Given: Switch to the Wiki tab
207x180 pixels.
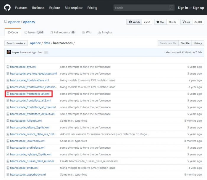Looking at the screenshot, I should [x=87, y=32].
